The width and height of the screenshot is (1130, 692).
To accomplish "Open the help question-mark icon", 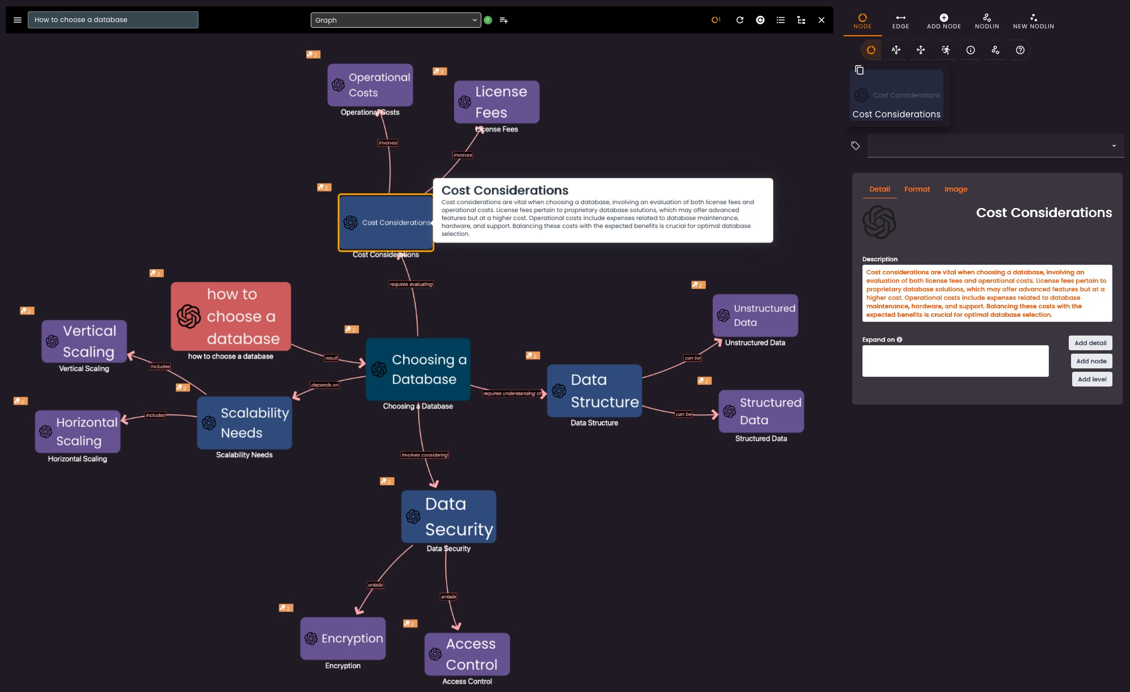I will [1020, 50].
